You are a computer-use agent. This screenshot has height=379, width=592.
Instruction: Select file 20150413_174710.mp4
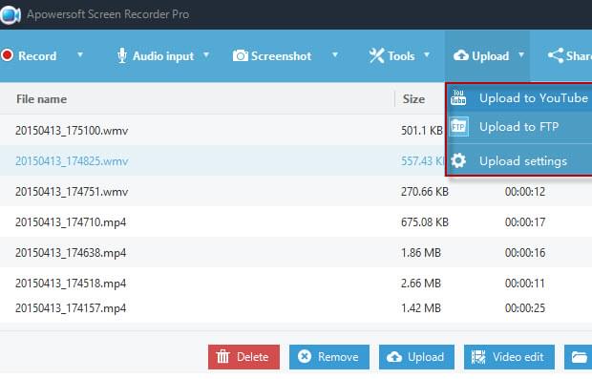pos(71,222)
